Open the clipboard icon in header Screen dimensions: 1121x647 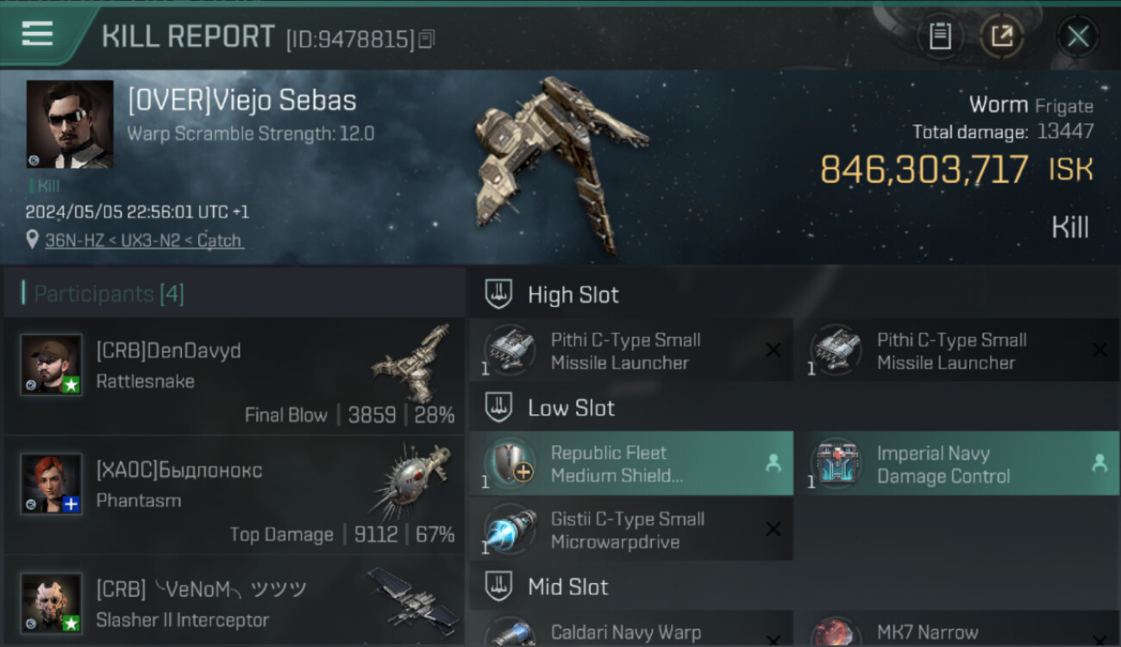click(940, 35)
